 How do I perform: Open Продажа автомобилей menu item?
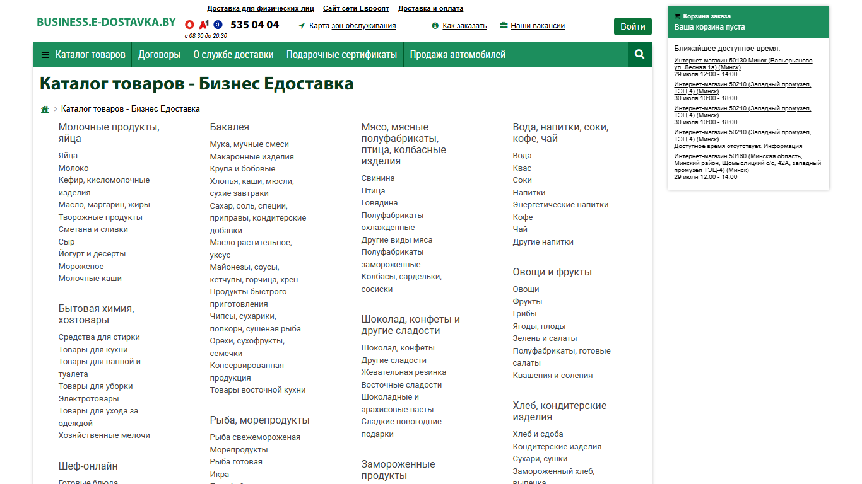coord(458,55)
